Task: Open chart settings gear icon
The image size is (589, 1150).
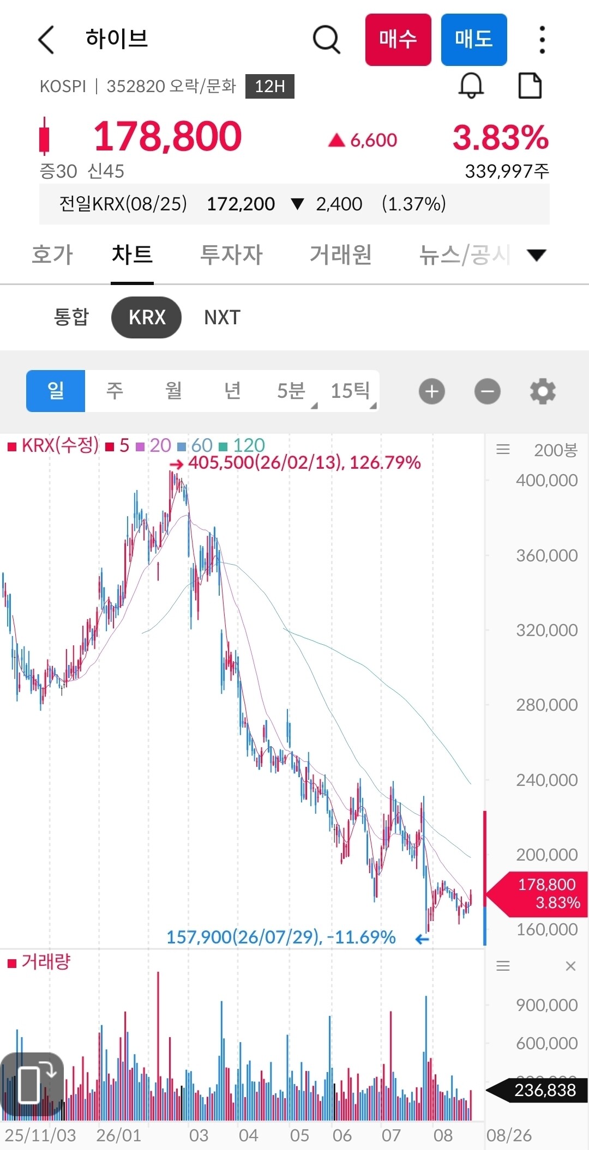Action: click(x=543, y=391)
